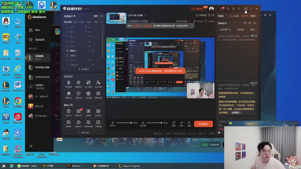
Task: Expand the 常规模式 mode dropdown
Action: click(70, 16)
